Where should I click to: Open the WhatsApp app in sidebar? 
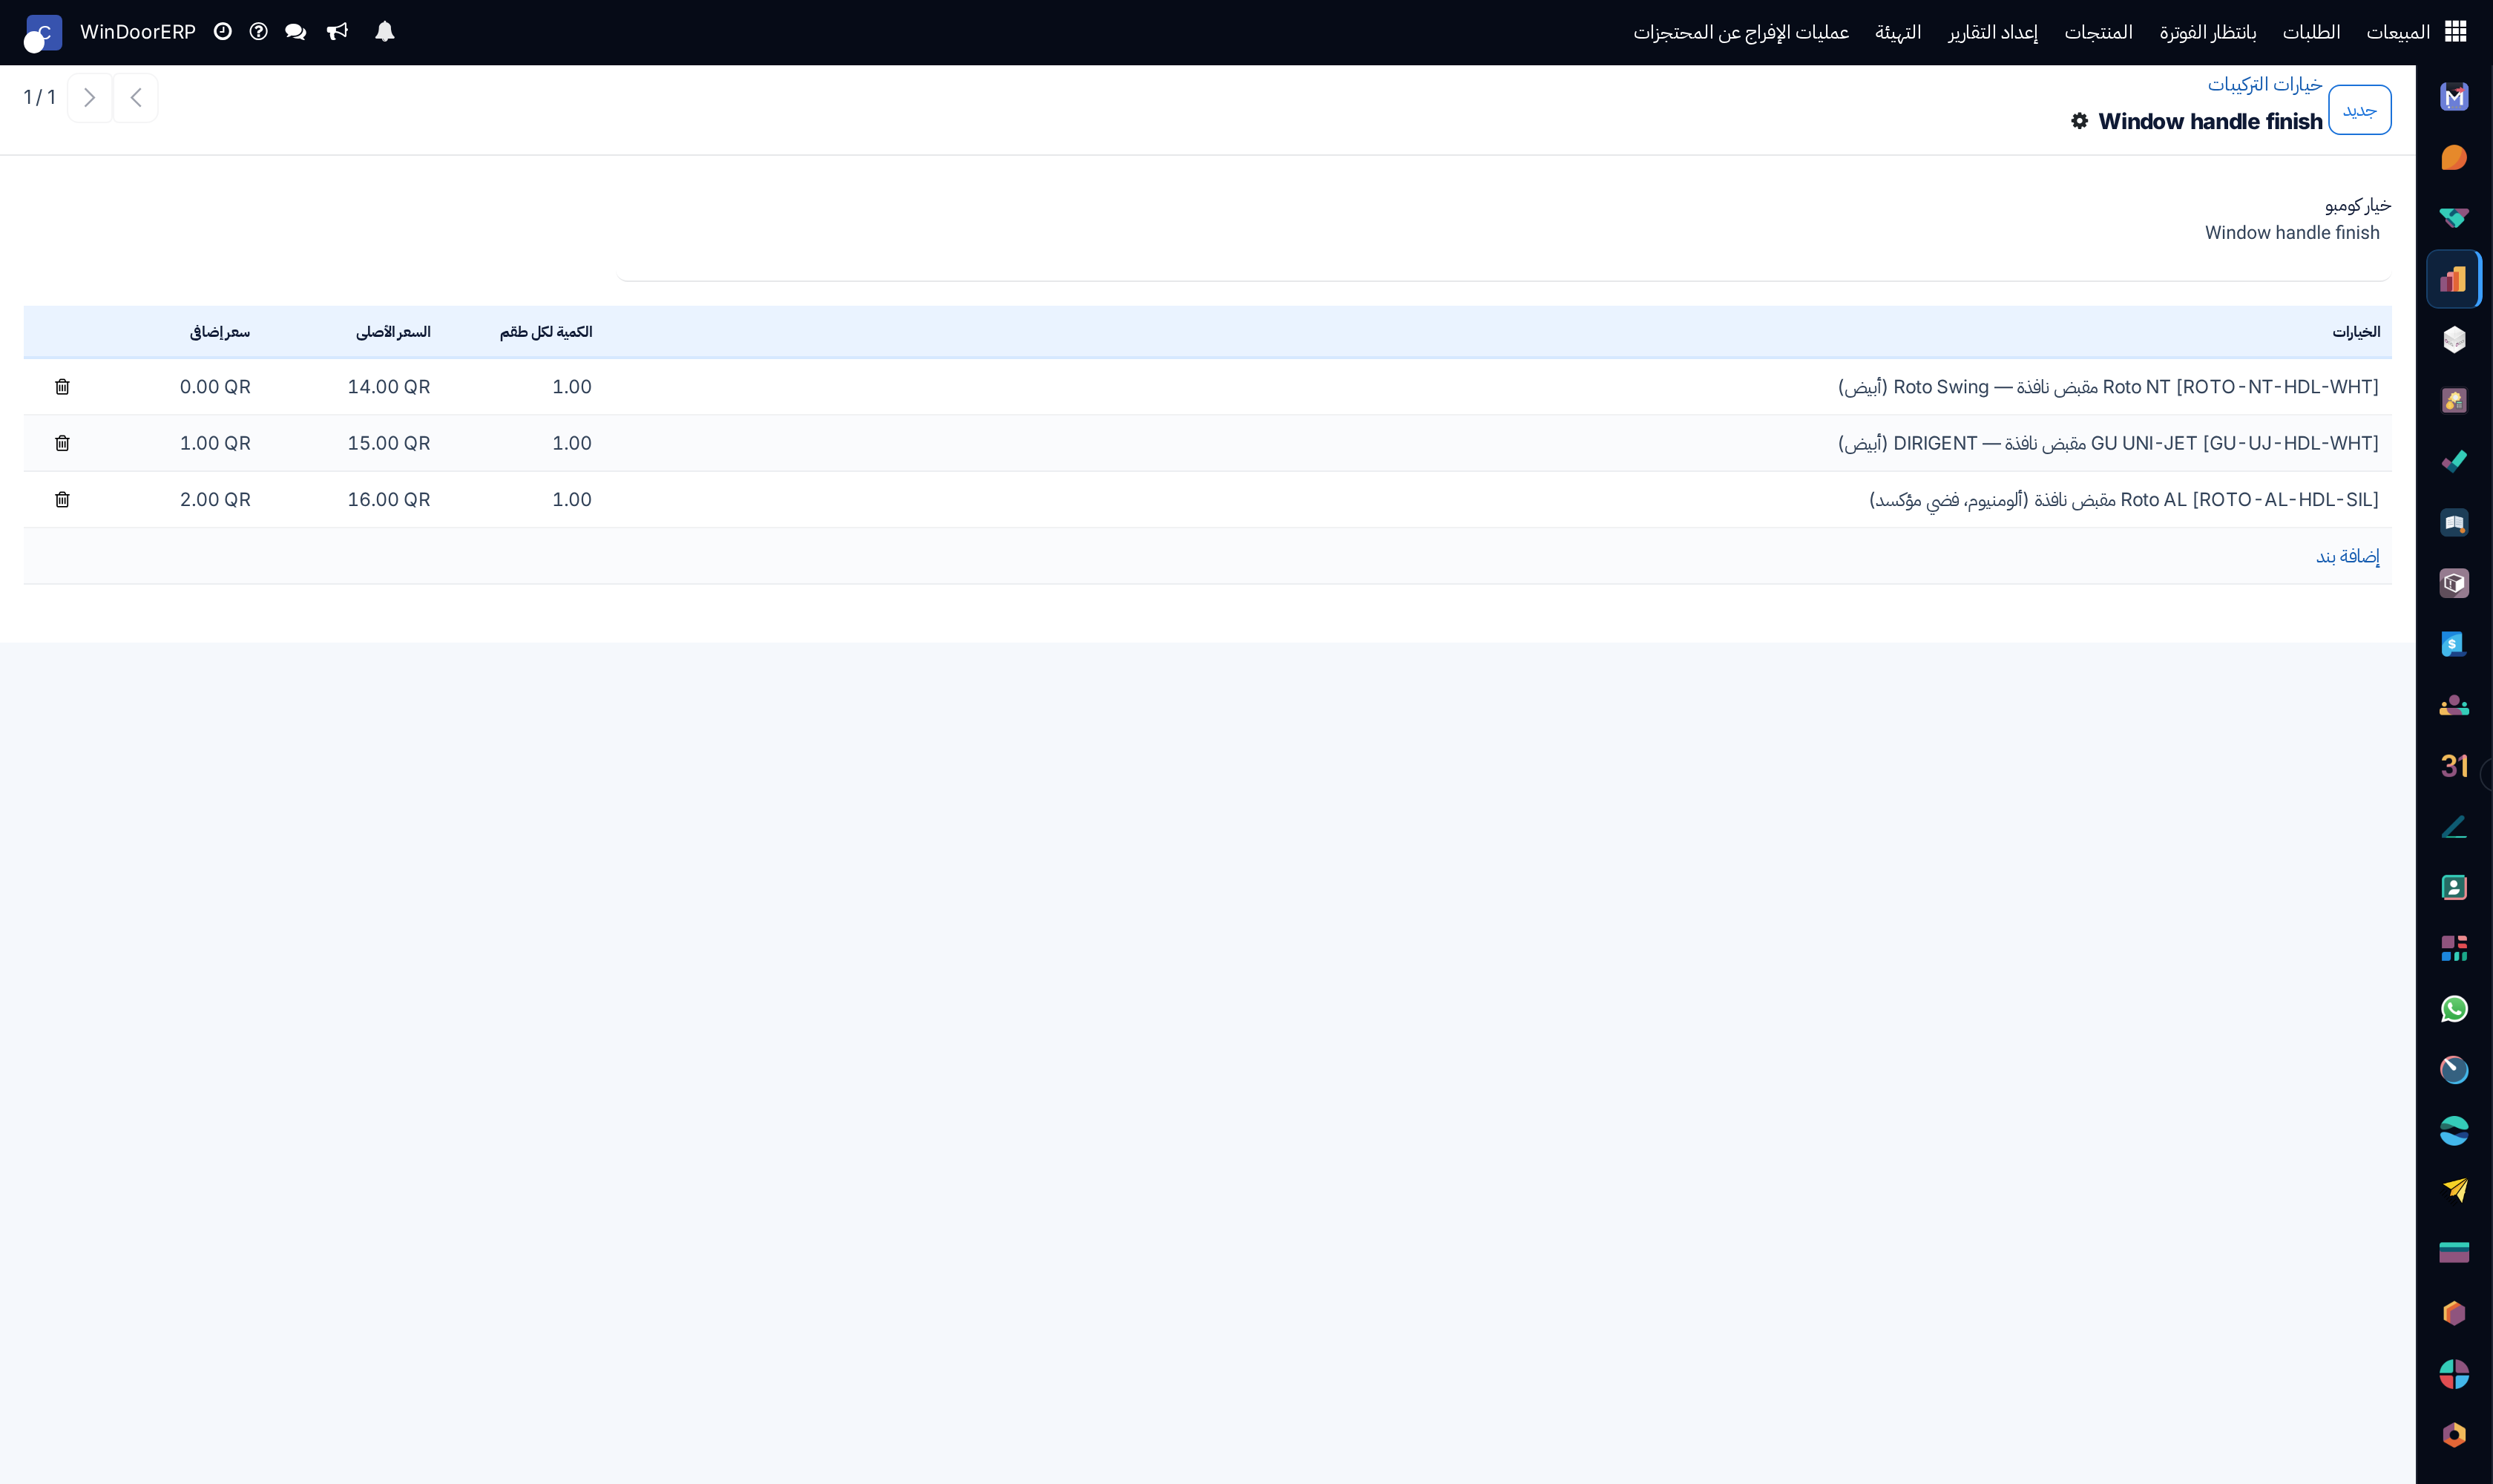(x=2454, y=1009)
